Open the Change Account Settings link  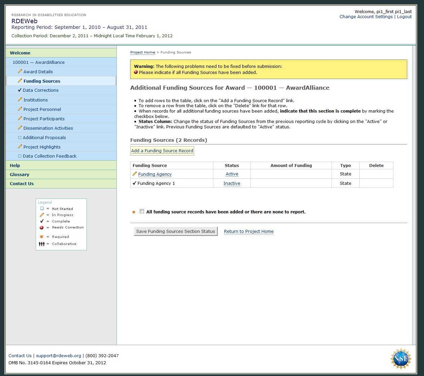pos(366,17)
